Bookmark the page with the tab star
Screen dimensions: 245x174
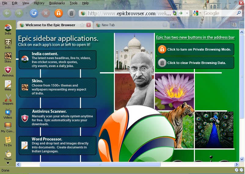click(82, 25)
